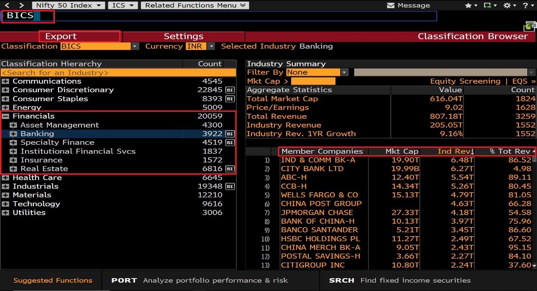Click the forward navigation arrow
Viewport: 537px width, 291px height.
pyautogui.click(x=21, y=5)
